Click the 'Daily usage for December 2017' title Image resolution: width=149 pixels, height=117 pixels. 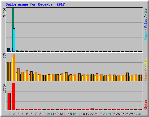tap(35, 4)
